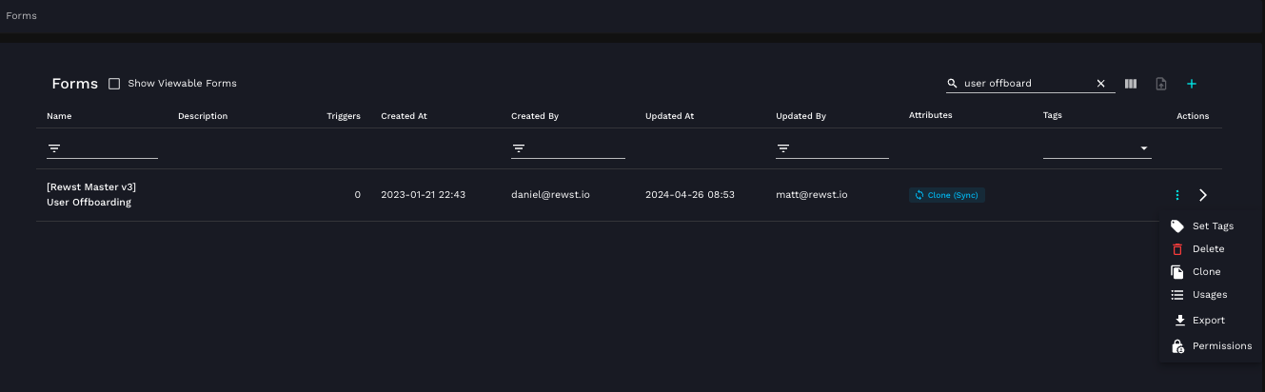
Task: Expand the Tags filter dropdown
Action: pyautogui.click(x=1144, y=148)
